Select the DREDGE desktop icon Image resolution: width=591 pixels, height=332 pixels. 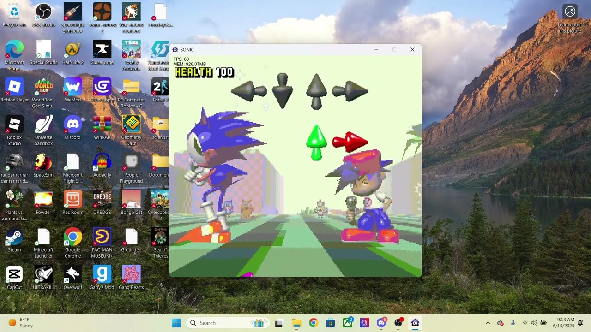(x=102, y=202)
